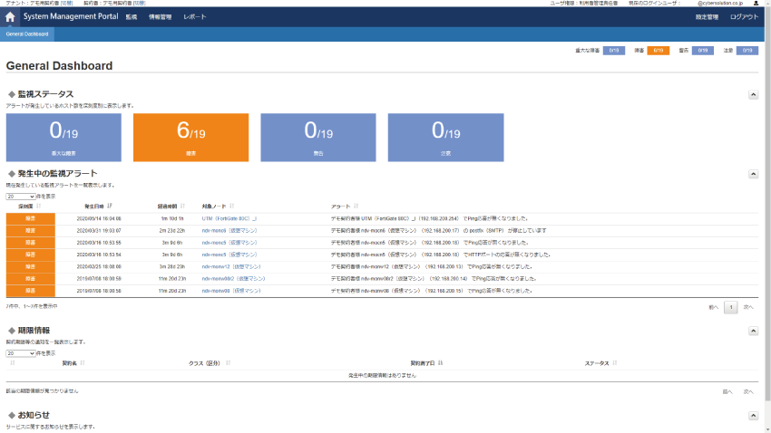Click the 0/19 caution tile
The height and width of the screenshot is (433, 771).
click(445, 138)
